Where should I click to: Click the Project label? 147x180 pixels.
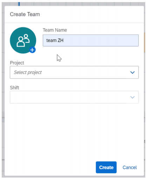click(x=17, y=63)
